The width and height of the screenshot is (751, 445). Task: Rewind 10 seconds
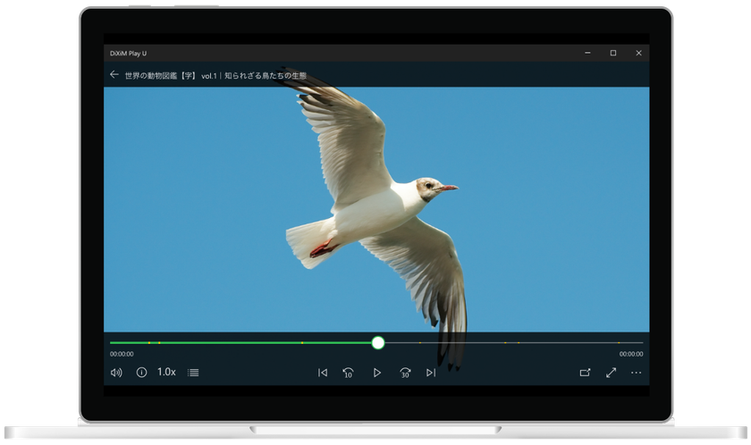click(348, 373)
